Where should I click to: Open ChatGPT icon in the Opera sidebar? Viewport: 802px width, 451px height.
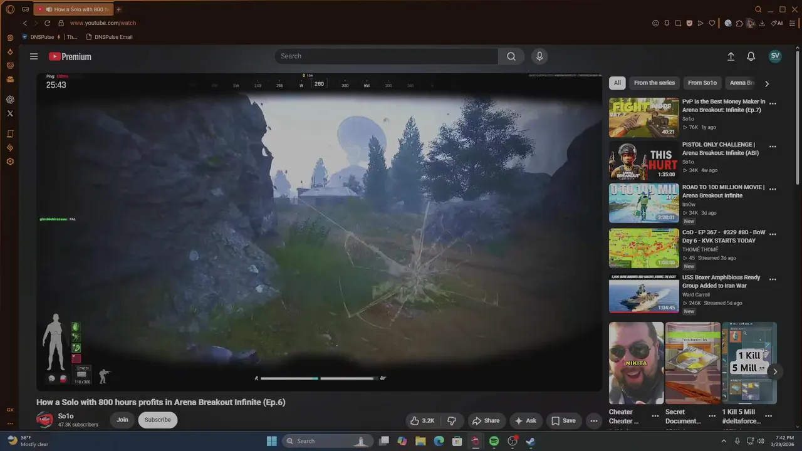[10, 100]
